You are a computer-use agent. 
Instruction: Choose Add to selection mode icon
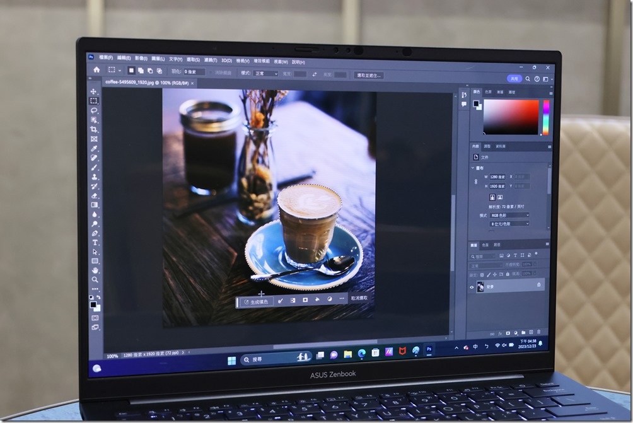click(141, 71)
